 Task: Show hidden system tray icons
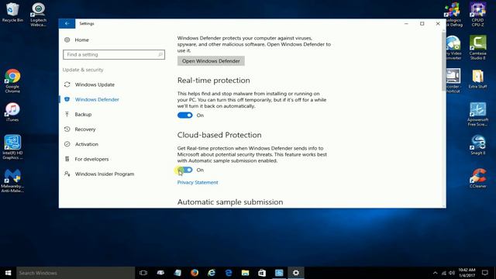pyautogui.click(x=436, y=273)
